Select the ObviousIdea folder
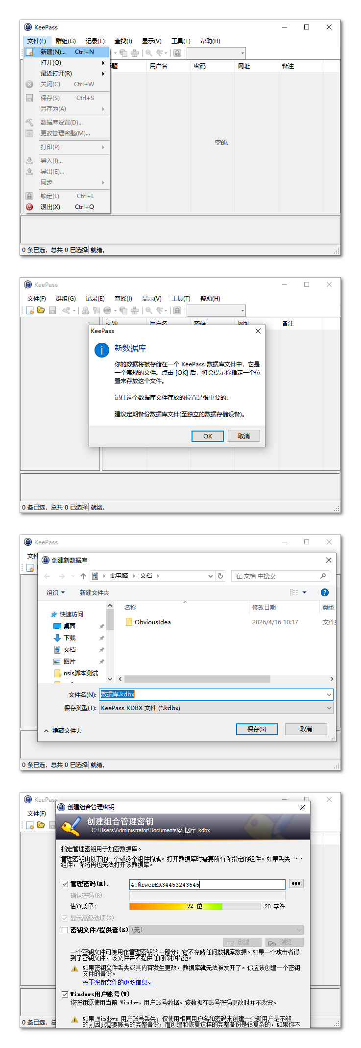 pos(152,622)
